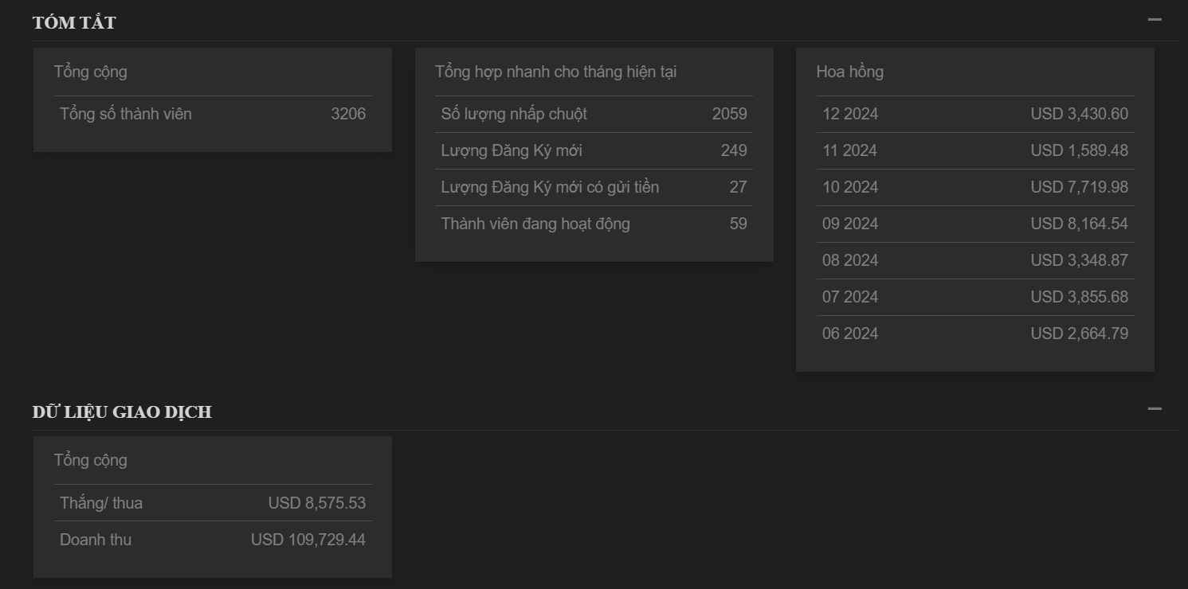The width and height of the screenshot is (1188, 589).
Task: Click Tổng cộng title in the transaction card
Action: click(91, 460)
